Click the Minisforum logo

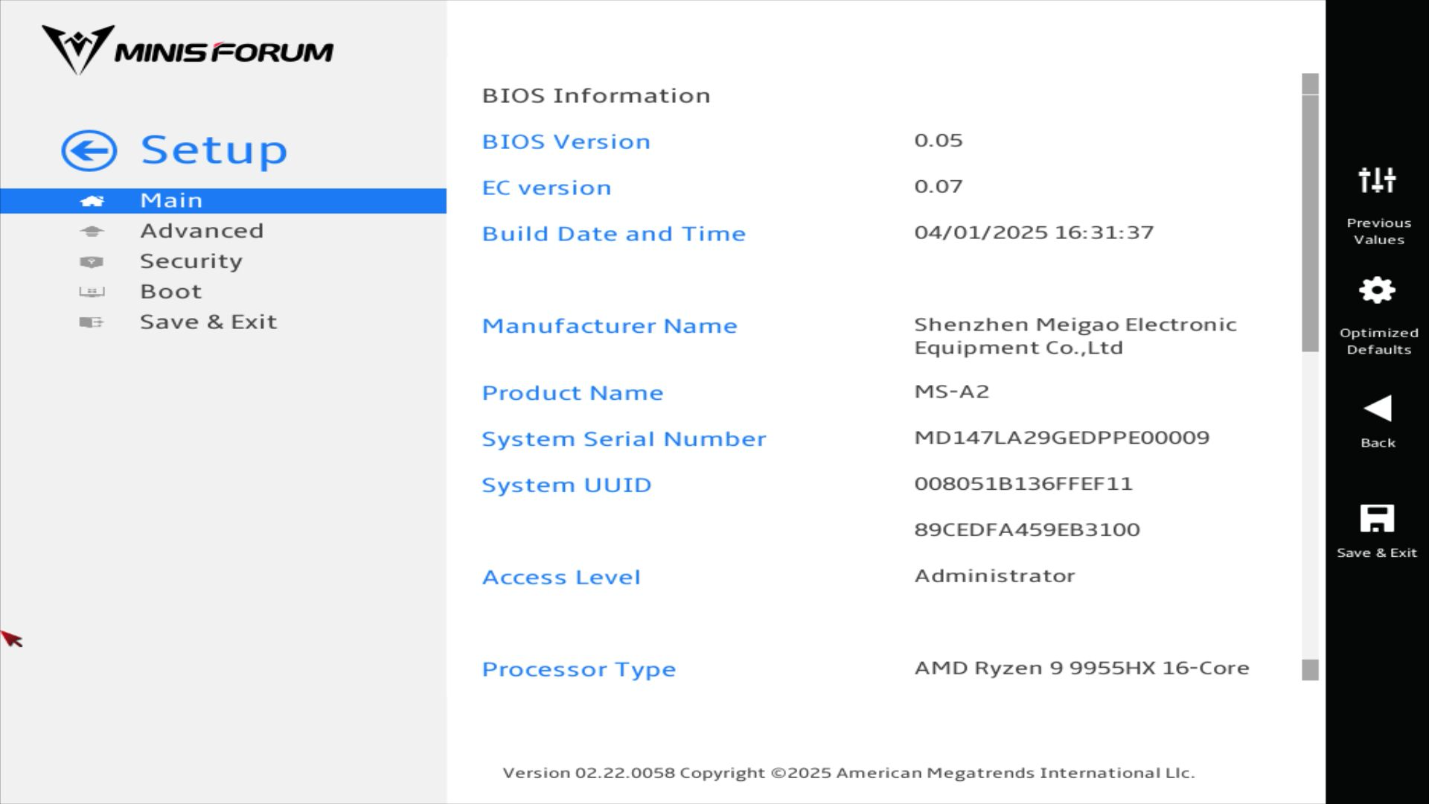[188, 50]
